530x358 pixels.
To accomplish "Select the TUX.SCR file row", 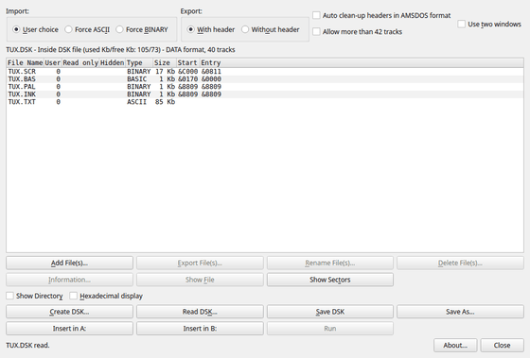I will point(265,72).
